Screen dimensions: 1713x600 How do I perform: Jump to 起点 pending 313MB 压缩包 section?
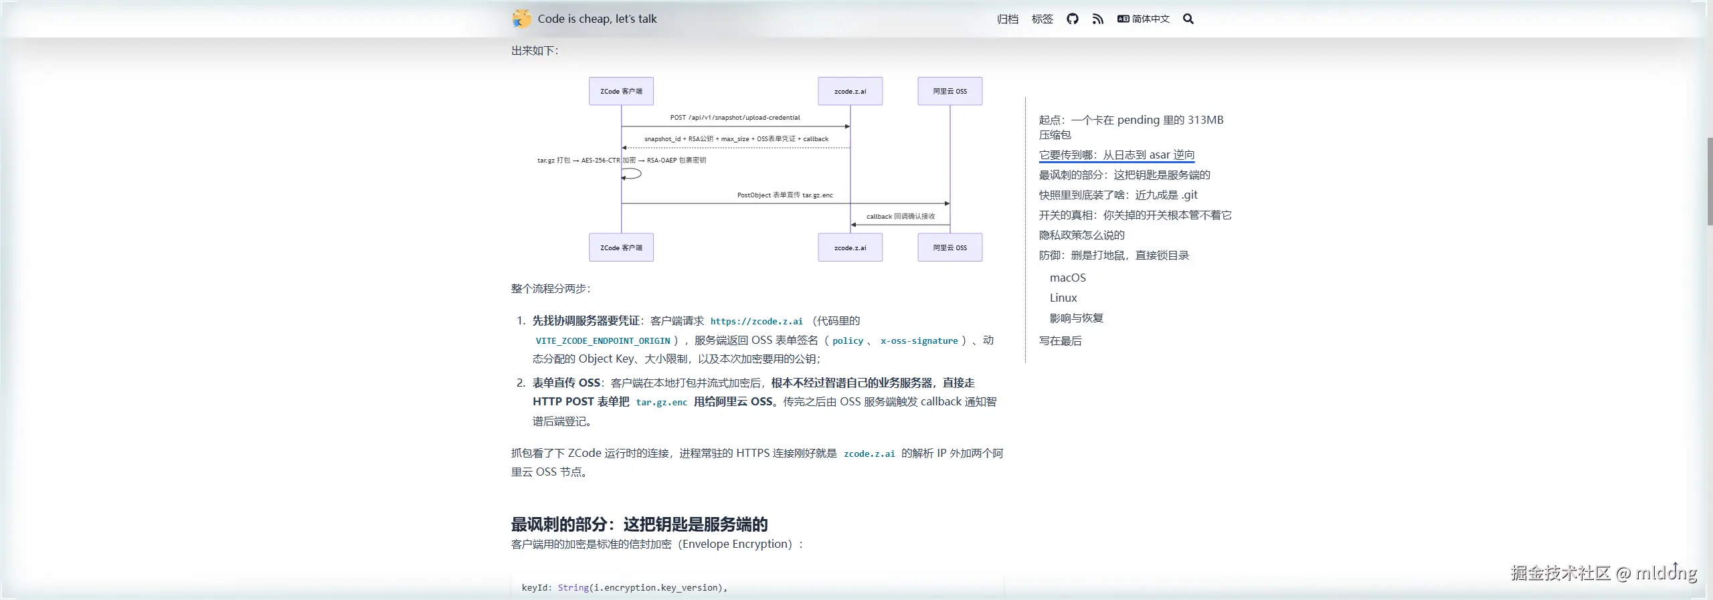1131,127
